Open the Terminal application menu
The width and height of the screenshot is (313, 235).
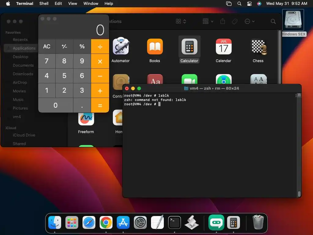pyautogui.click(x=25, y=4)
